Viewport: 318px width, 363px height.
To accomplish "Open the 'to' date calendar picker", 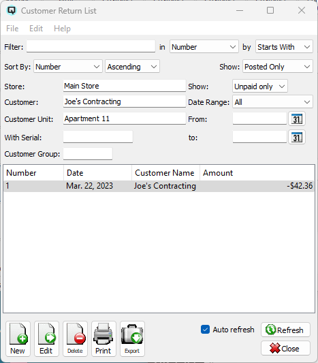I will click(297, 138).
